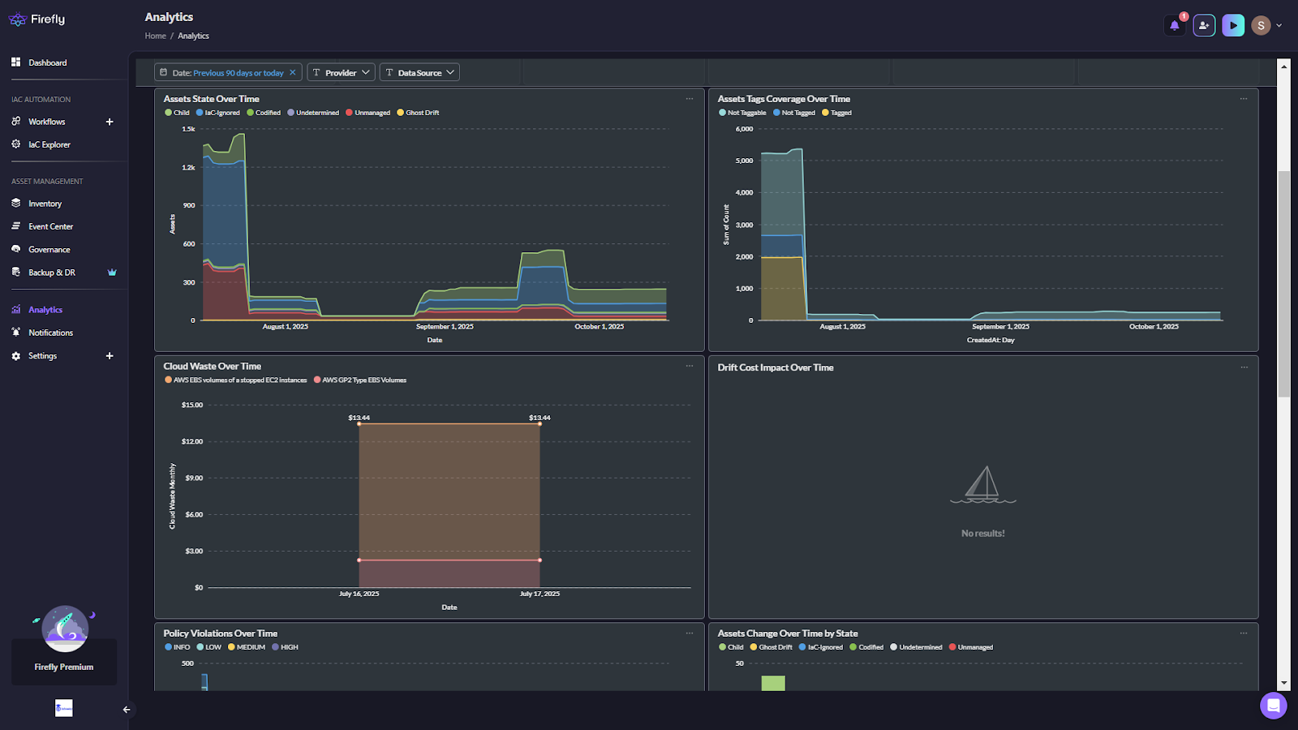Screen dimensions: 1298x730
Task: Open the chat support bubble
Action: click(1274, 705)
